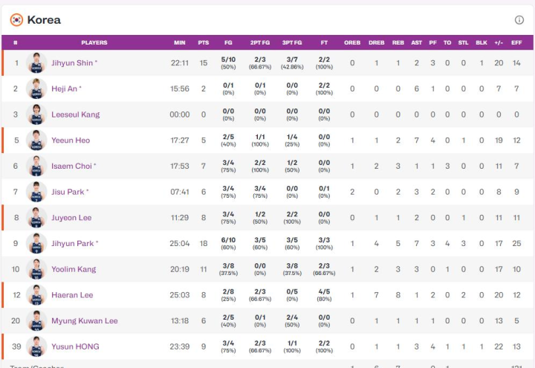Viewport: 535px width, 368px height.
Task: Open Myung Kuwan Lee's player profile
Action: (x=84, y=321)
